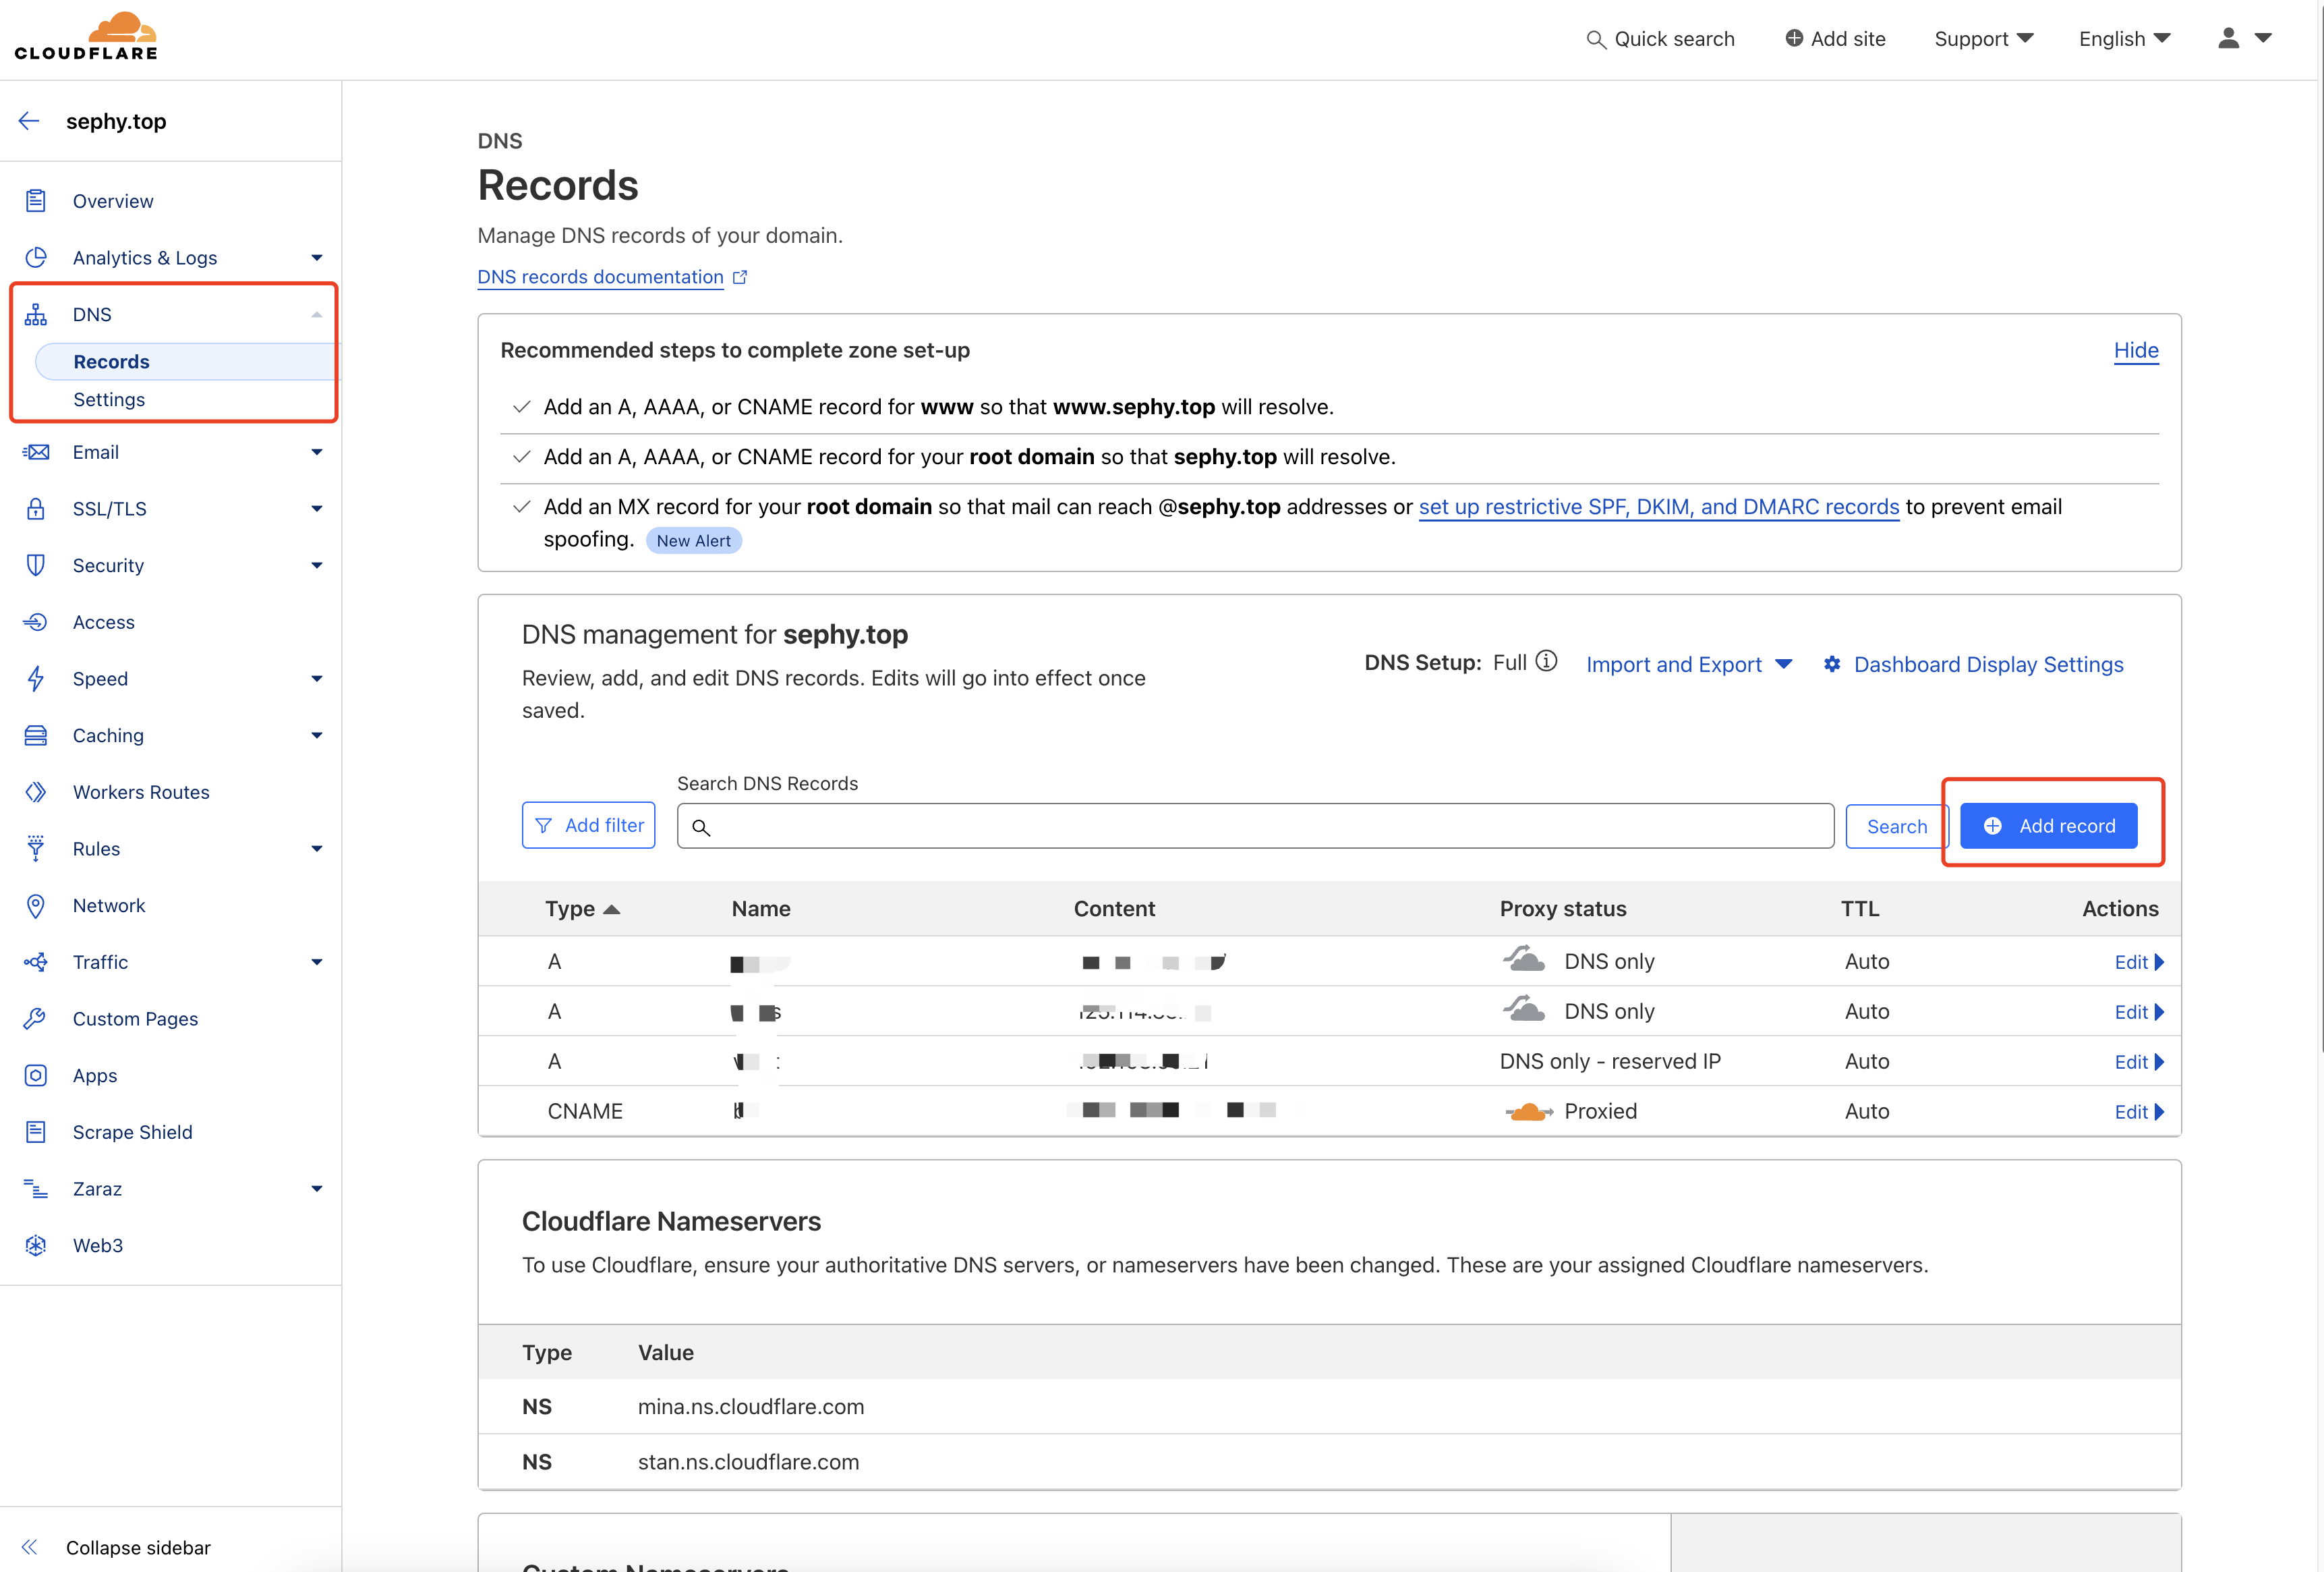2324x1572 pixels.
Task: Click Edit on the reserved IP A record
Action: click(2139, 1062)
